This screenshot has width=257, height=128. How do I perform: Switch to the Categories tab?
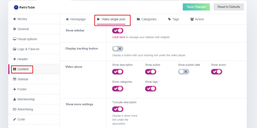coord(147,19)
